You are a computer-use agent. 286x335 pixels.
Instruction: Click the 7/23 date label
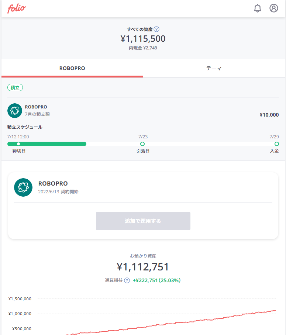[x=143, y=137]
